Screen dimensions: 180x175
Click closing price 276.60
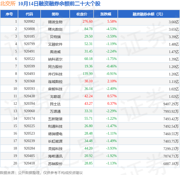(87, 21)
